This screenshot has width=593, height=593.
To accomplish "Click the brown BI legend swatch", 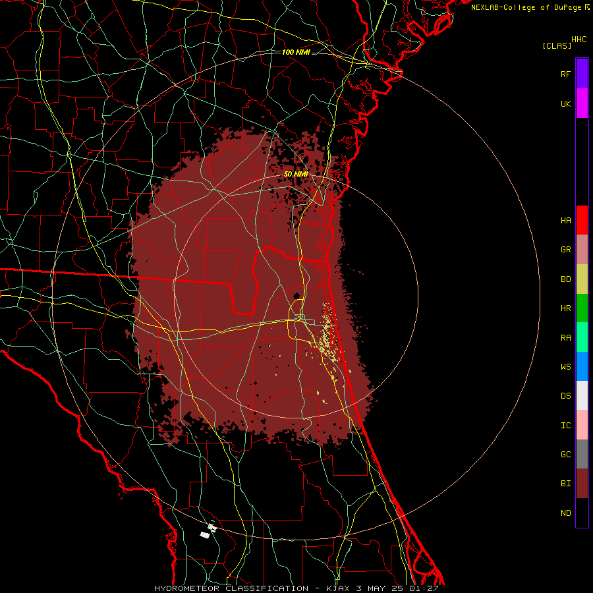I will (x=582, y=484).
